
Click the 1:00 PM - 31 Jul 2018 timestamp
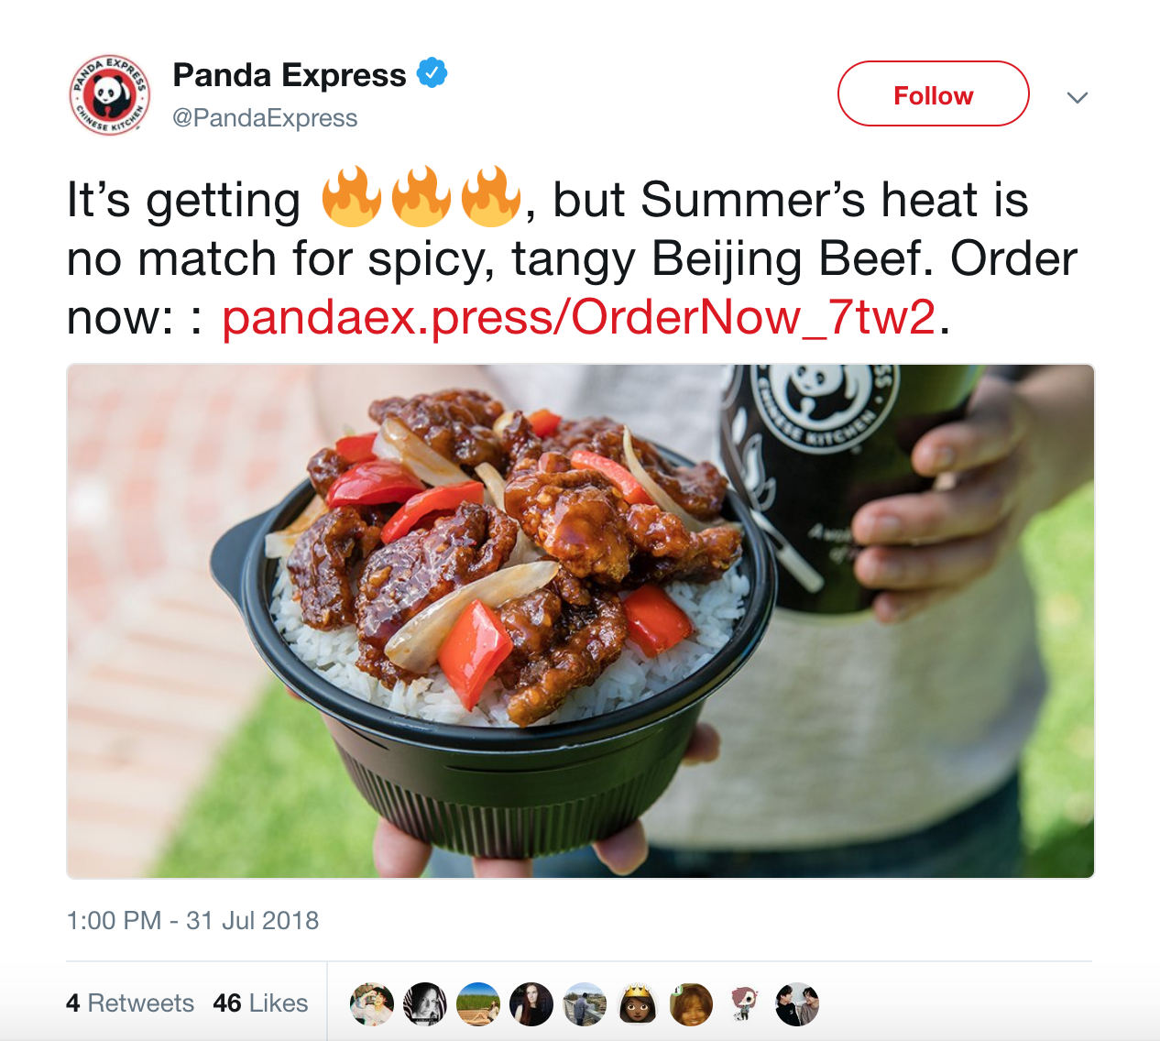pos(192,920)
